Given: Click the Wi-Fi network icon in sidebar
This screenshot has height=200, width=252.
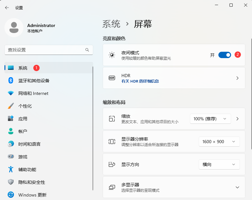Looking at the screenshot, I should 11,93.
